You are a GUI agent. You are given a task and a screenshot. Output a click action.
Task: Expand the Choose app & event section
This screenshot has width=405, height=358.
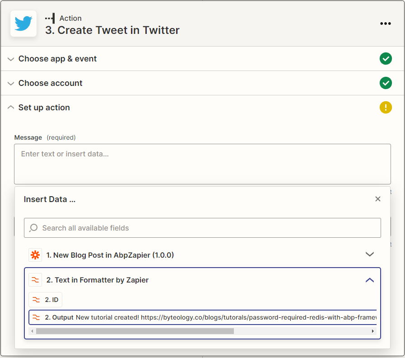[10, 59]
